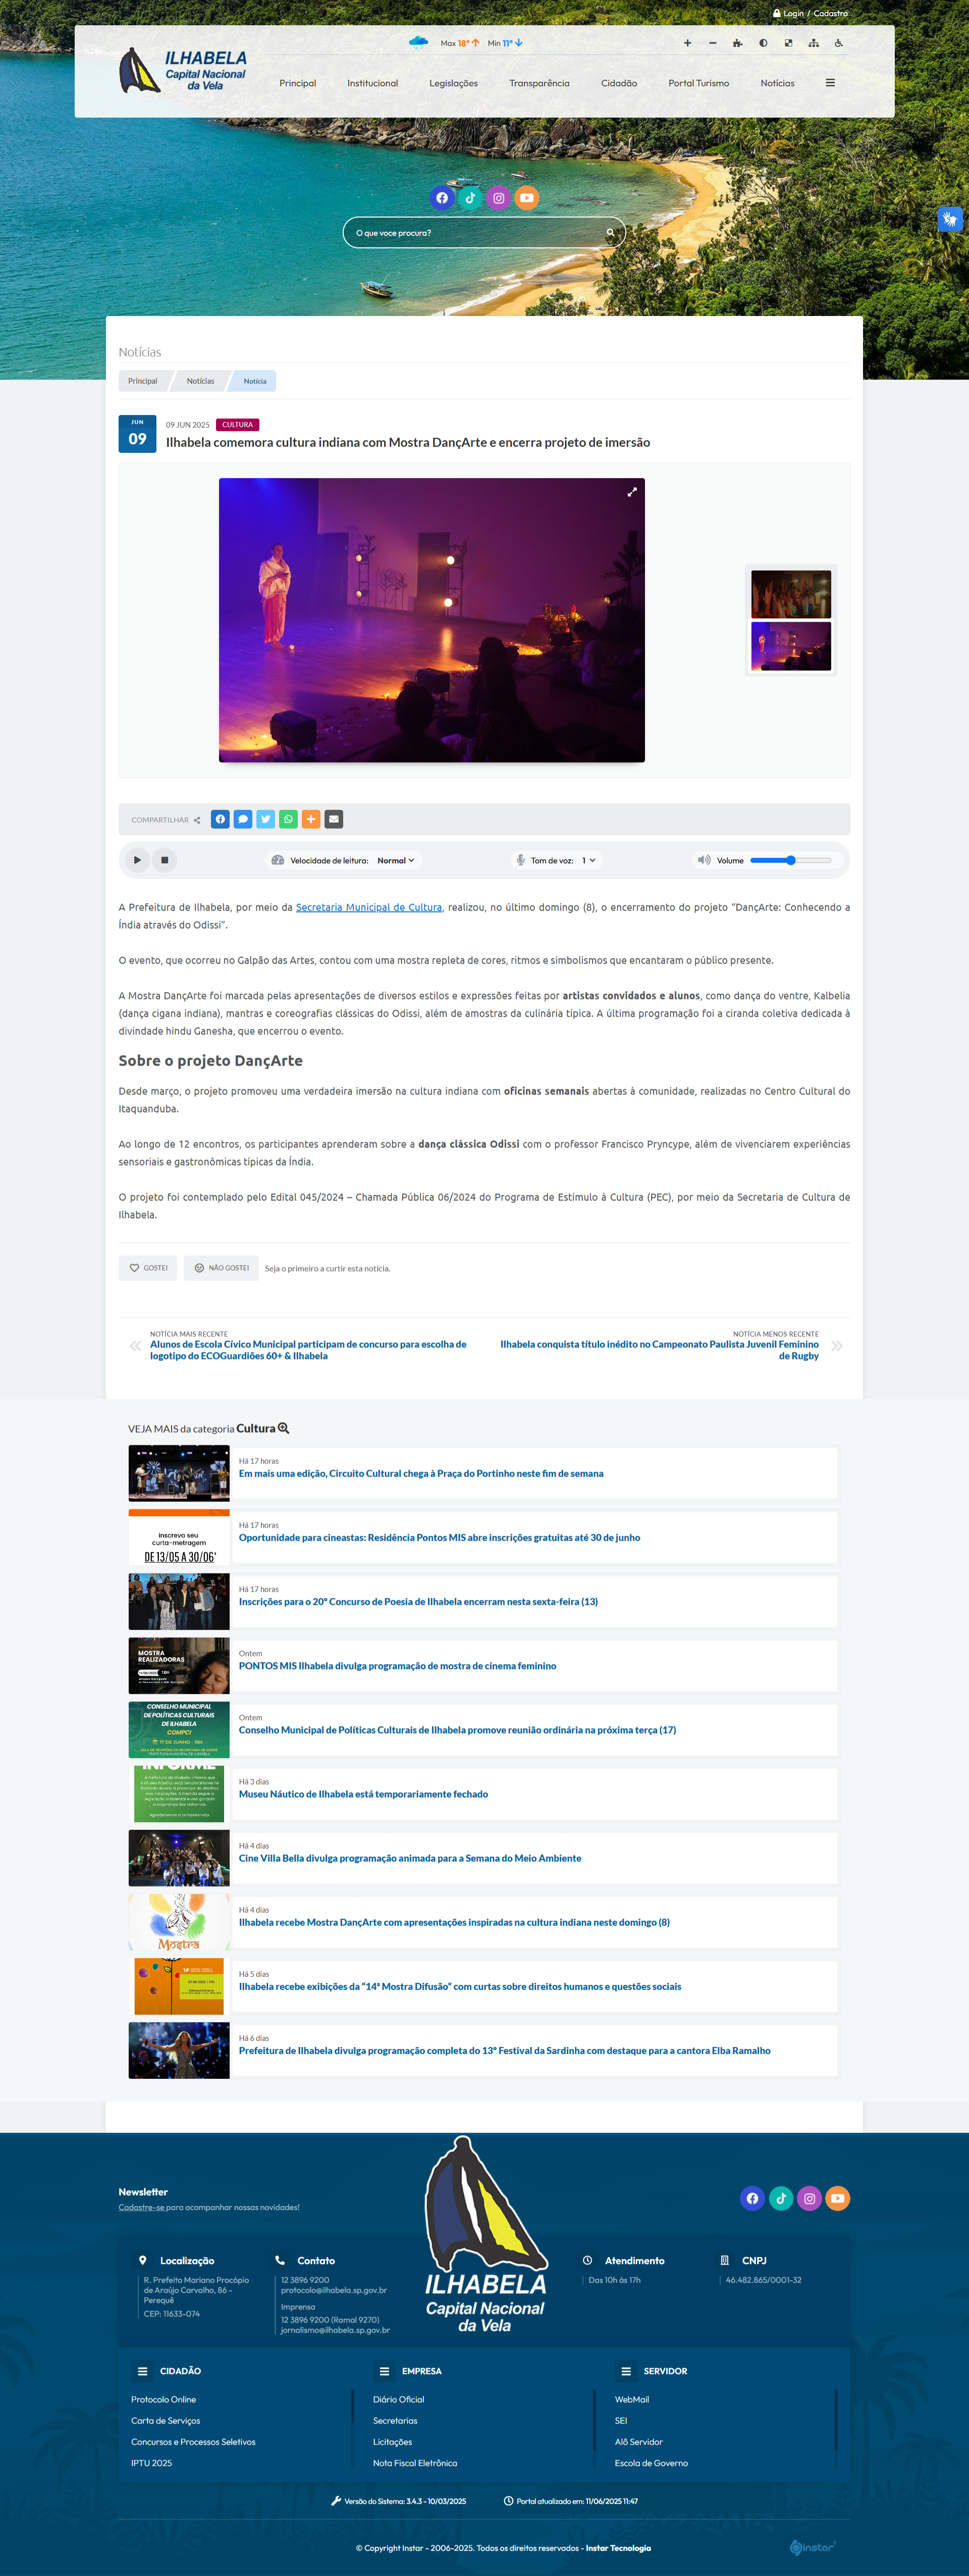Image resolution: width=969 pixels, height=2576 pixels.
Task: Click the Ilhabela logo in the header
Action: tap(183, 71)
